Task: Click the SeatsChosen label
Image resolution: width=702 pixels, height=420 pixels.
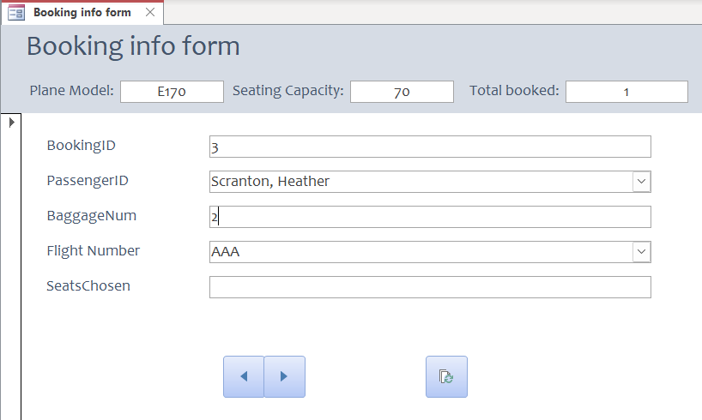Action: pyautogui.click(x=88, y=286)
